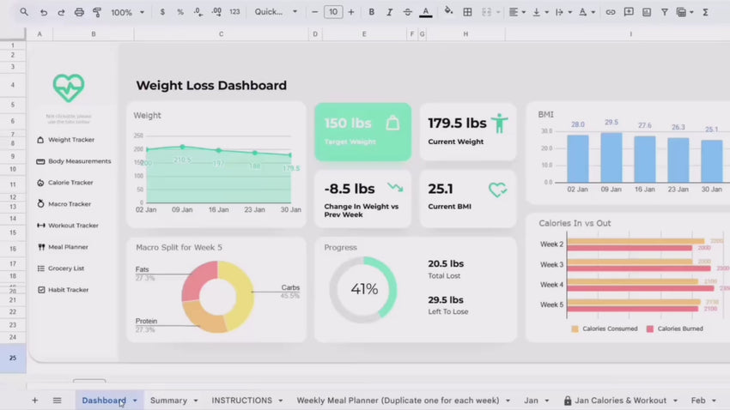Click the create filter funnel icon
This screenshot has width=730, height=410.
[664, 12]
